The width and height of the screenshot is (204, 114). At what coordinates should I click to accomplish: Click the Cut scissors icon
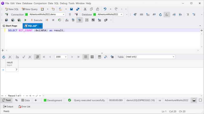(x=85, y=9)
